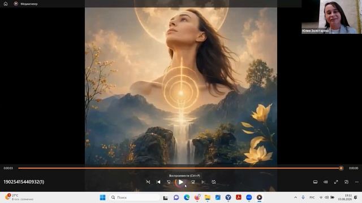Open the Zoom app on the taskbar
The image size is (362, 203).
249,197
